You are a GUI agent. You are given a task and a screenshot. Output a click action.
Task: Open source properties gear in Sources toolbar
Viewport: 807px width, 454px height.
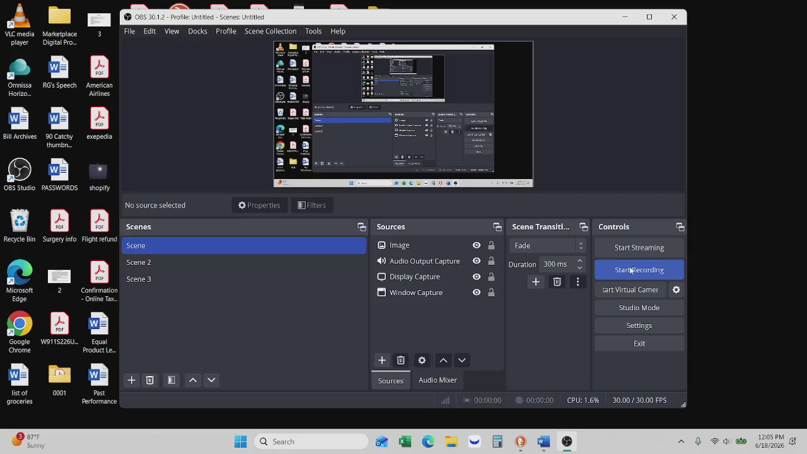point(422,360)
